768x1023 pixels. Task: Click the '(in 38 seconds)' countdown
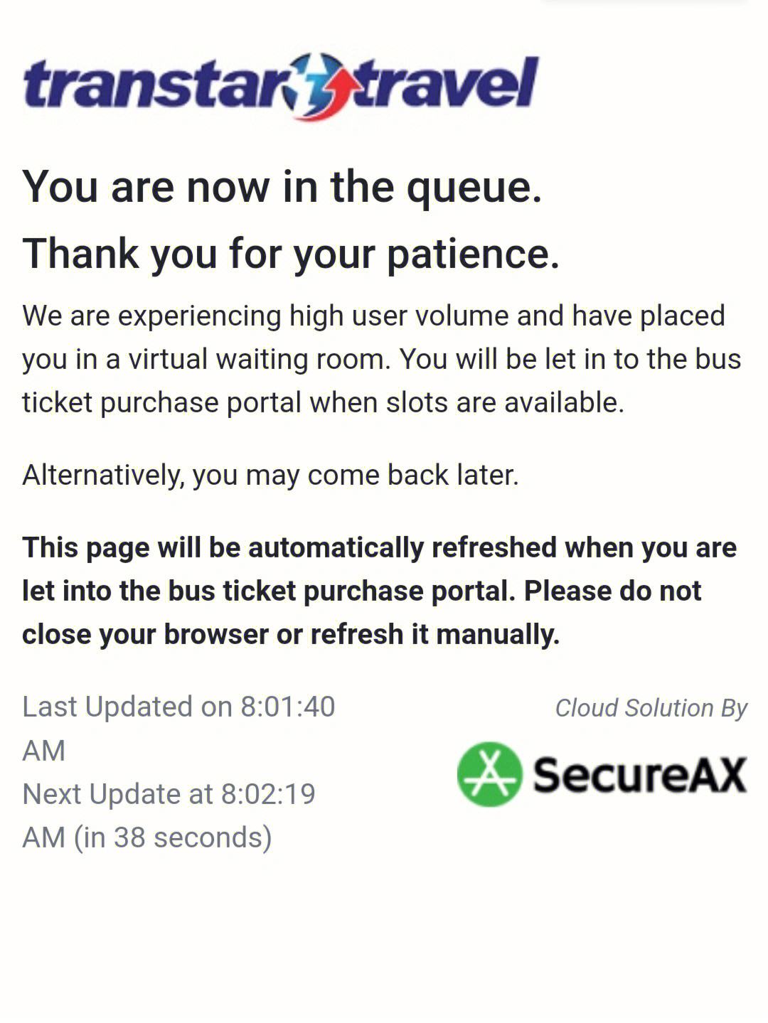(x=173, y=838)
